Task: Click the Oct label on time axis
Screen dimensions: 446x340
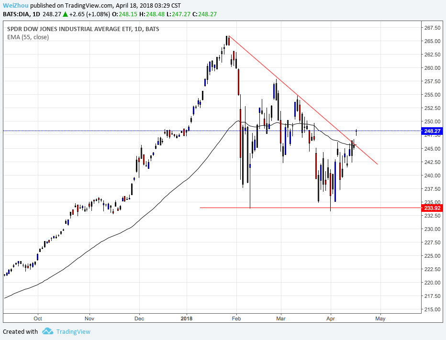Action: click(x=38, y=318)
